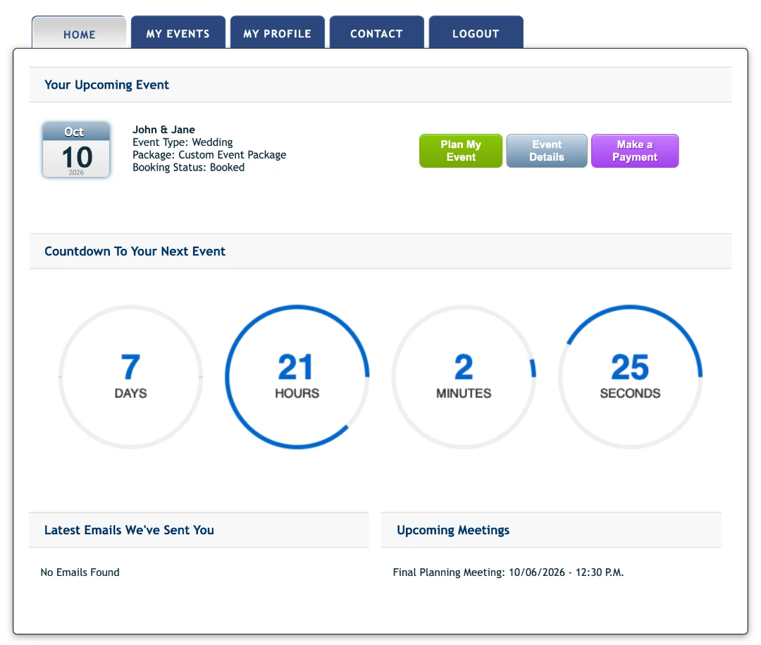Go to the Contact tab

pyautogui.click(x=376, y=32)
